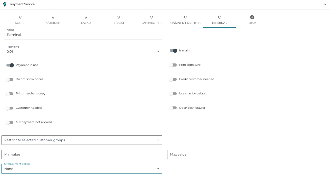This screenshot has height=175, width=330.
Task: Collapse the Payment Service panel with the chevron
Action: pos(325,4)
